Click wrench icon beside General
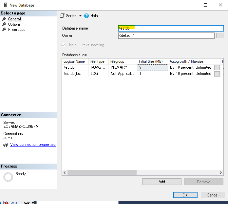 [4, 19]
